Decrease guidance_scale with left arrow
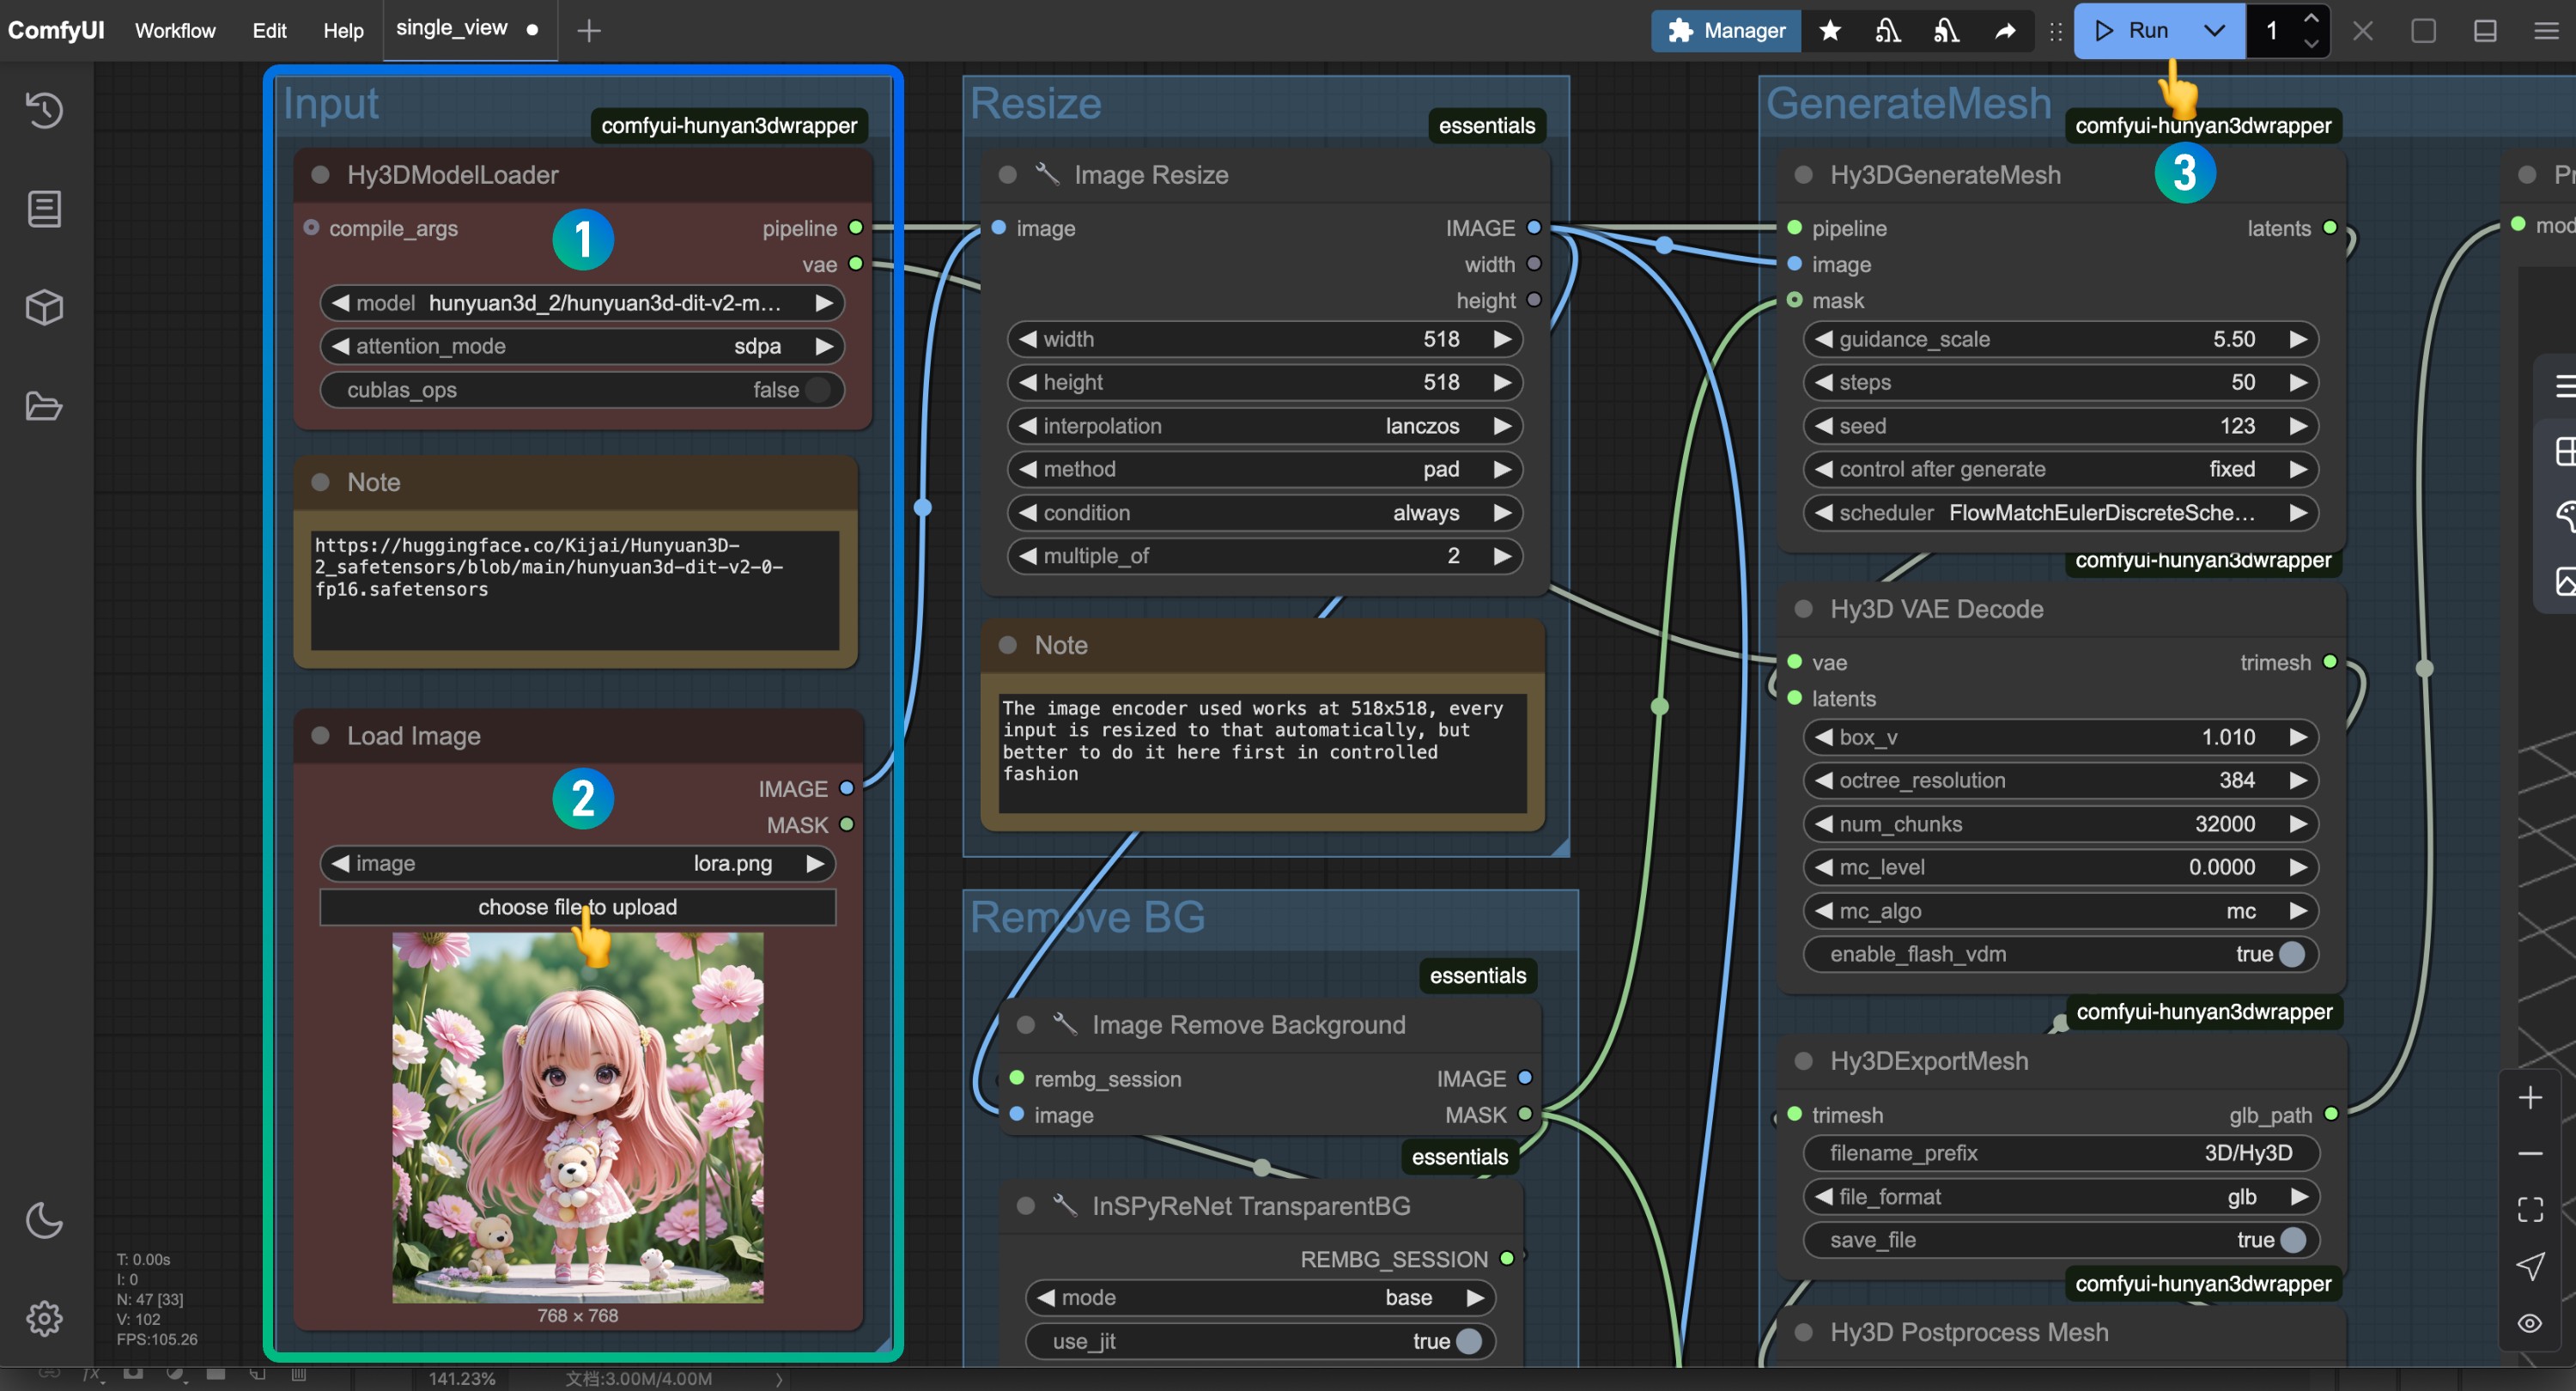This screenshot has width=2576, height=1391. (1823, 339)
